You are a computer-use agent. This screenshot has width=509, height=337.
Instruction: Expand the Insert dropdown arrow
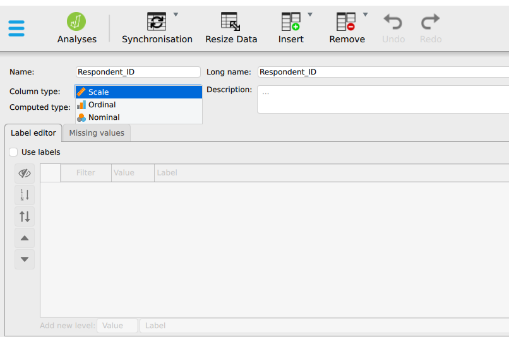310,15
